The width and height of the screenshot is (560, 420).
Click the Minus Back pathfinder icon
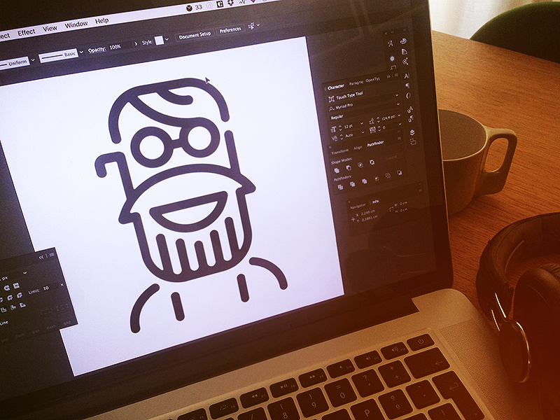click(x=400, y=173)
